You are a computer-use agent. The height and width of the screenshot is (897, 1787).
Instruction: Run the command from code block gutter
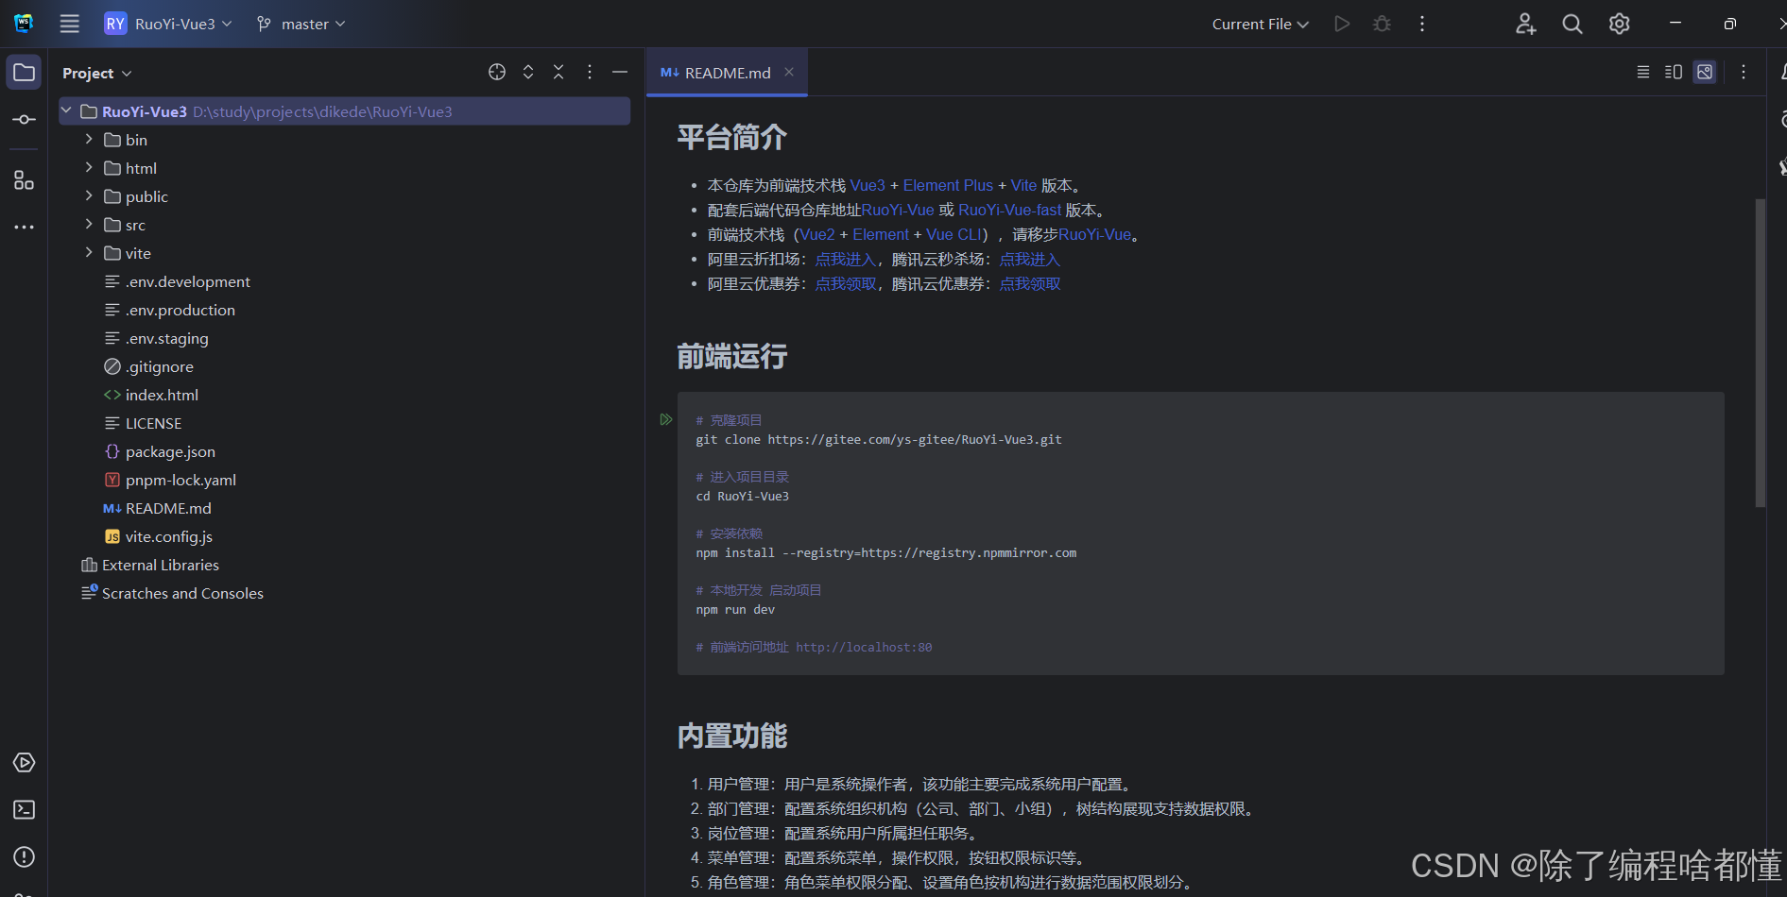pyautogui.click(x=666, y=419)
